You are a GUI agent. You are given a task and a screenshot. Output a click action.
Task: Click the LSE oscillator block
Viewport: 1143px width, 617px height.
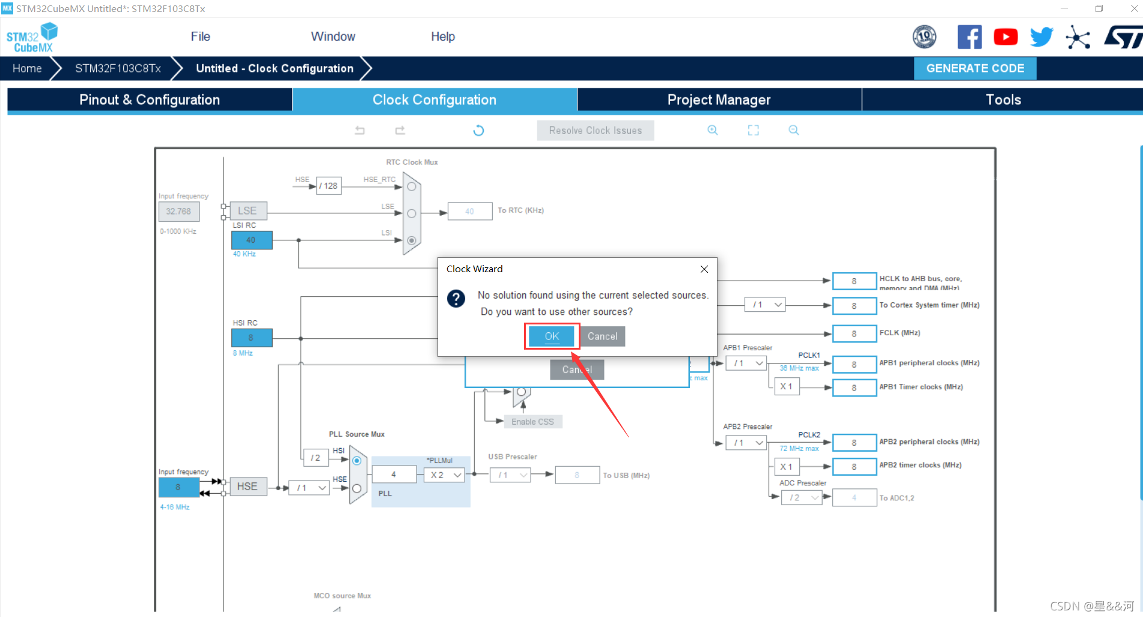tap(247, 211)
